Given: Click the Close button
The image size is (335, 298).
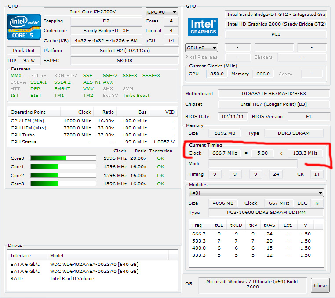Looking at the screenshot, I should (x=320, y=285).
